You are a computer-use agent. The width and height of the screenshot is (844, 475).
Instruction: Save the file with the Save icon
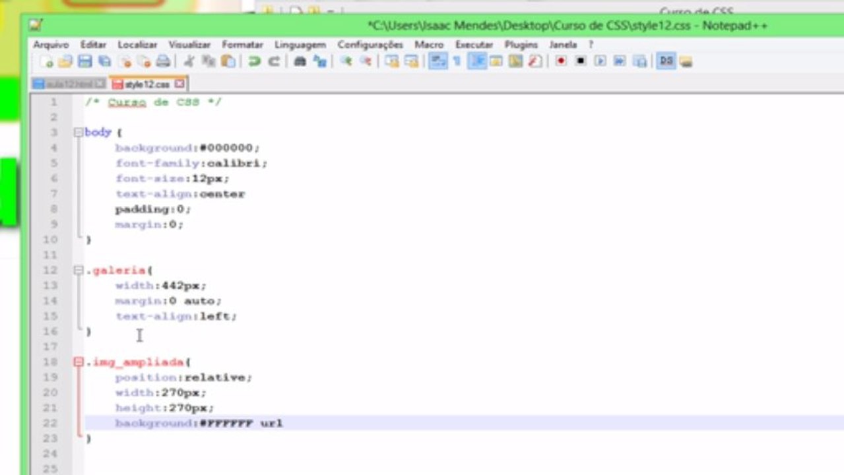pos(84,61)
